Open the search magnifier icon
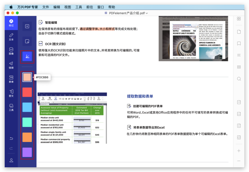 [x=239, y=79]
